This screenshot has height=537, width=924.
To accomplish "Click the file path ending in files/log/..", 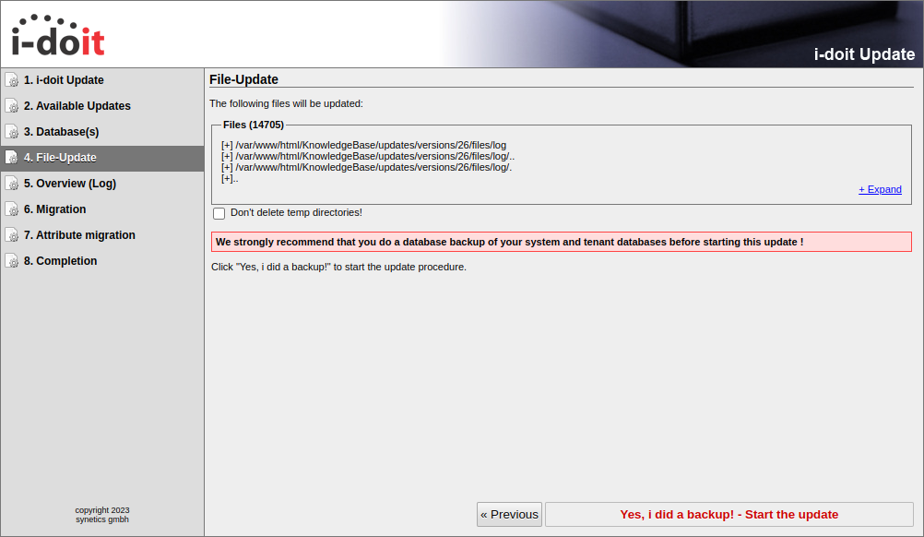I will click(368, 156).
